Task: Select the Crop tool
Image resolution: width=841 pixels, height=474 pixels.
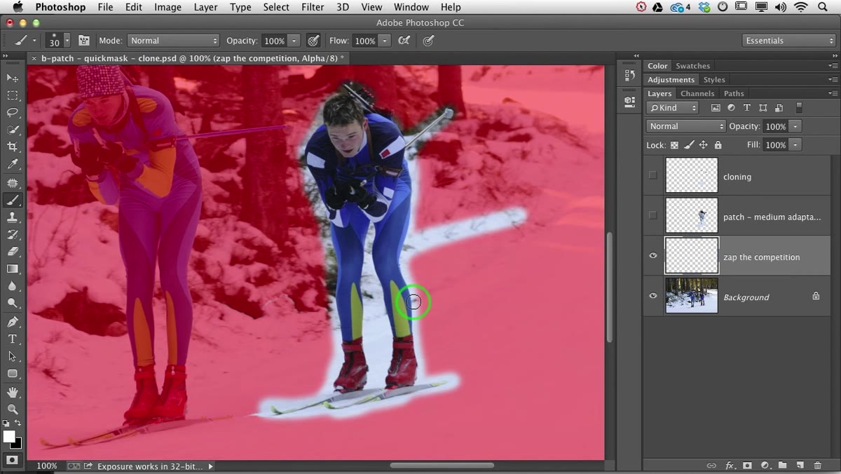Action: 13,147
